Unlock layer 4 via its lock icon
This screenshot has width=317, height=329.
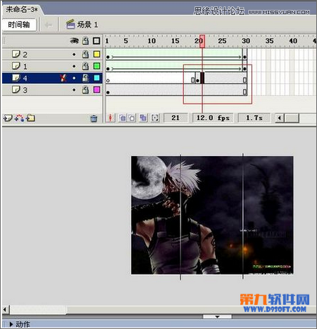[86, 78]
